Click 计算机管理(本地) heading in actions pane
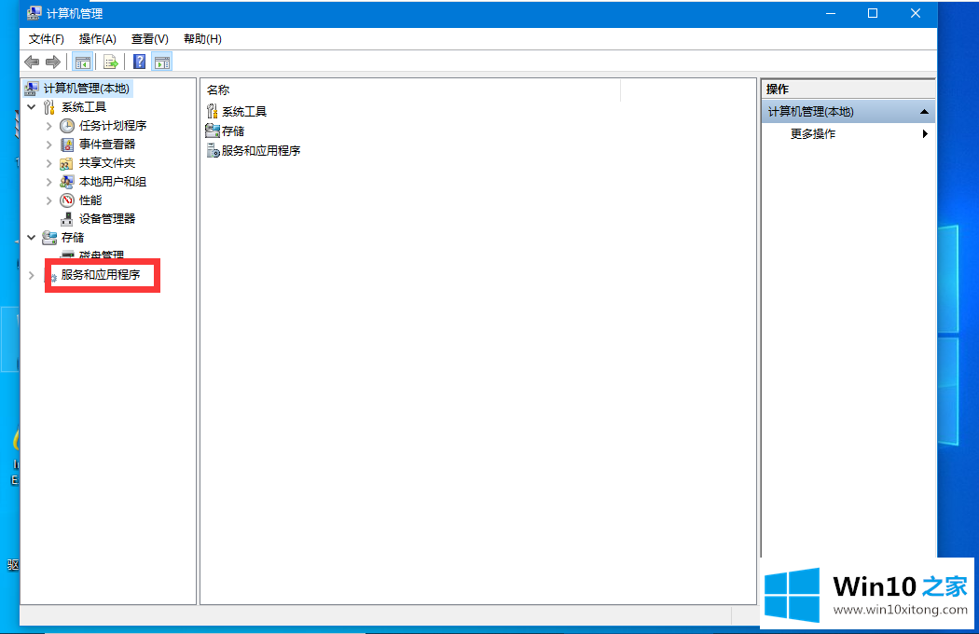The image size is (979, 634). pyautogui.click(x=810, y=112)
